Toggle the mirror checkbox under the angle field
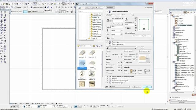The image size is (196, 110). point(126,28)
